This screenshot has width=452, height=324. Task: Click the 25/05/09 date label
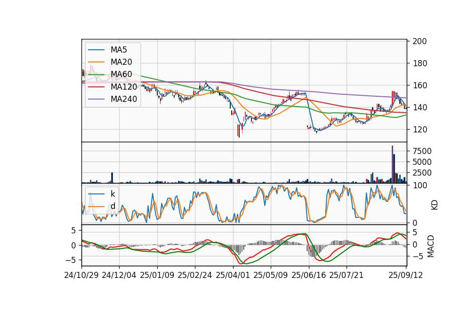tap(271, 275)
